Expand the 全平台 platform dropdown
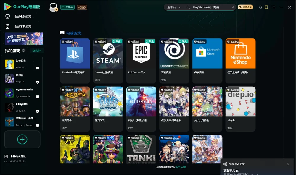This screenshot has width=296, height=175. coord(174,7)
